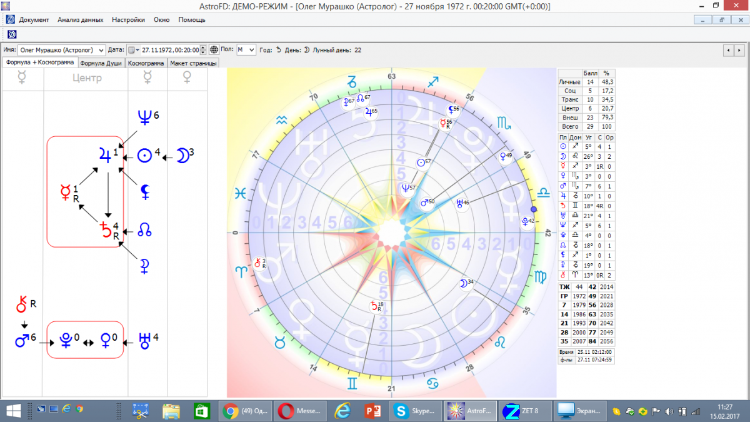Click the date and time input field
Image resolution: width=750 pixels, height=422 pixels.
170,50
